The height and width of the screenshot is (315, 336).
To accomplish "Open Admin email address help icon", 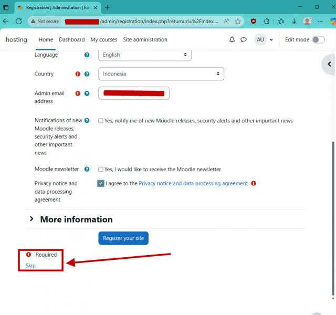I will [x=87, y=93].
